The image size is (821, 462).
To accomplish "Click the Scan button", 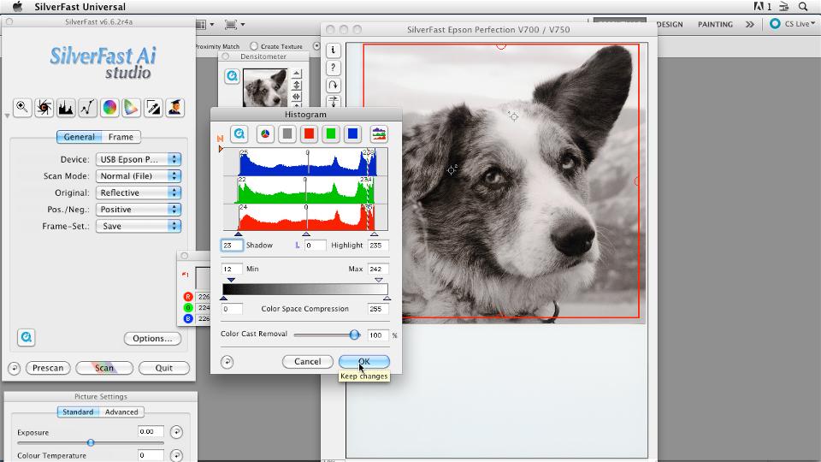I will (x=104, y=368).
